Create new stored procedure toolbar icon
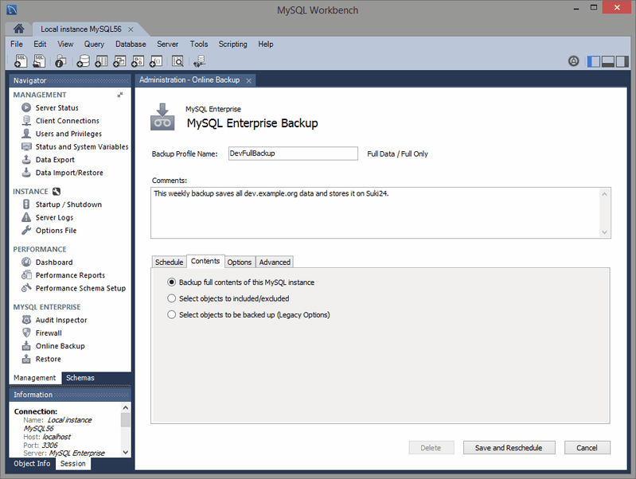The image size is (636, 479). 138,60
